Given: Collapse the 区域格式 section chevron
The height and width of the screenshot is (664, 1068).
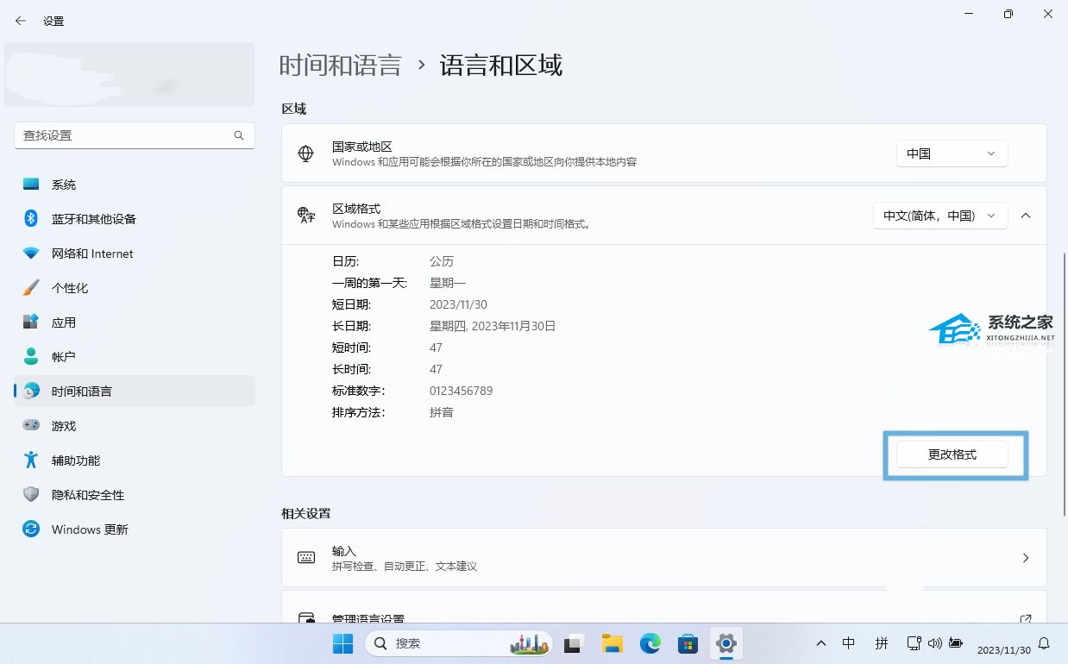Looking at the screenshot, I should coord(1026,216).
